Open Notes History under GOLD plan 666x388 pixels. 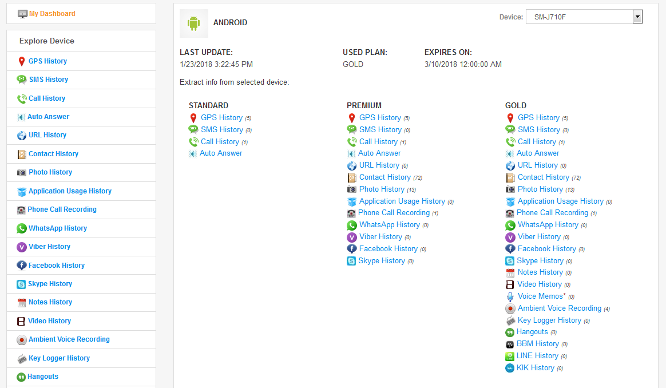pos(540,272)
